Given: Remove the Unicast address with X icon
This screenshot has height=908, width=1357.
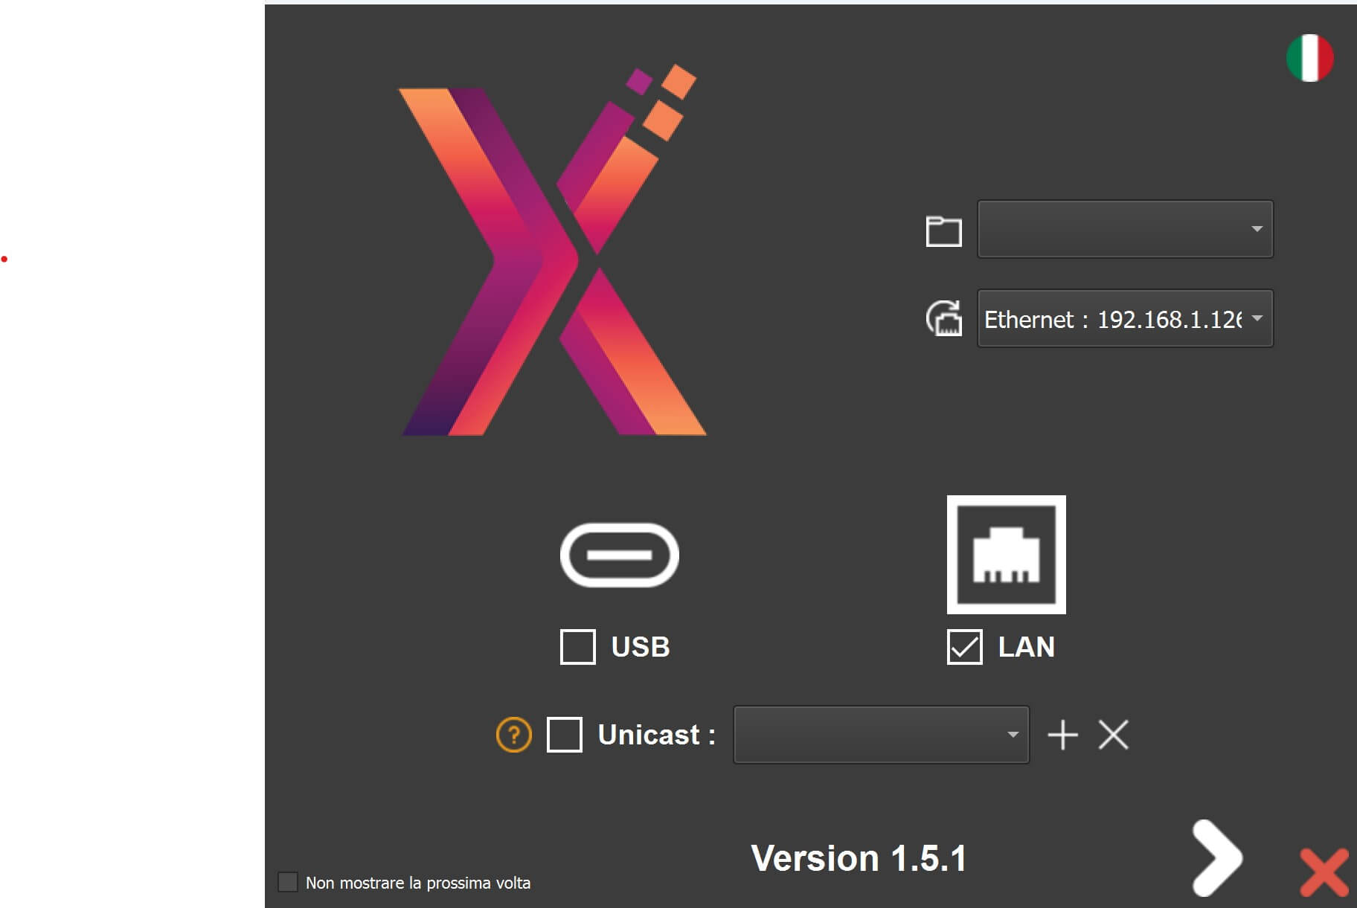Looking at the screenshot, I should [x=1113, y=735].
